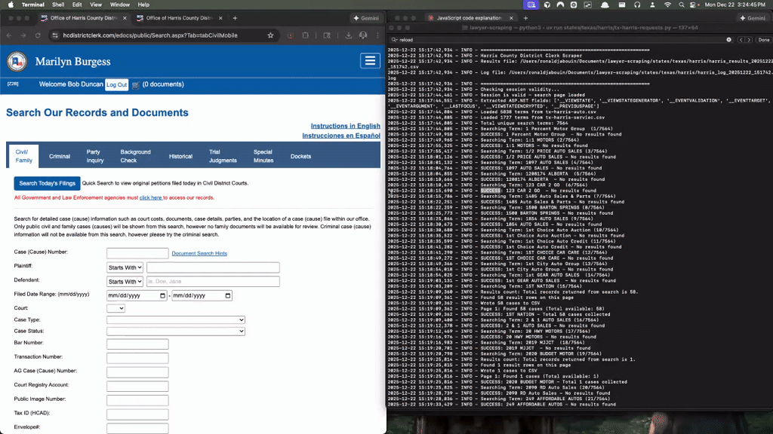Click the download icon in the browser toolbar
Viewport: 773px width, 434px height.
tap(349, 35)
